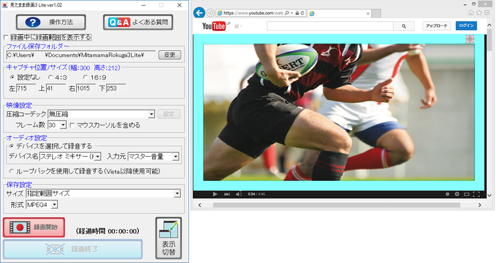Enter fullscreen mode on the video player
Image resolution: width=496 pixels, height=263 pixels.
476,194
